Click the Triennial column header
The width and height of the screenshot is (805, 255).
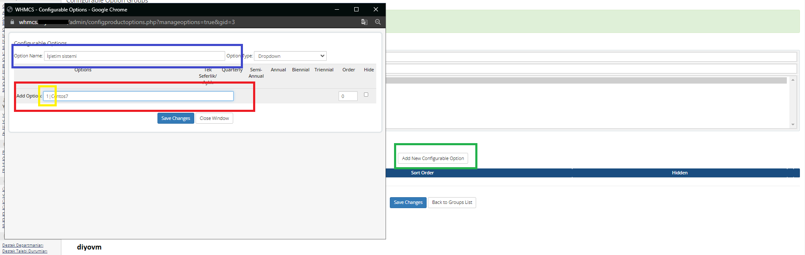[324, 70]
